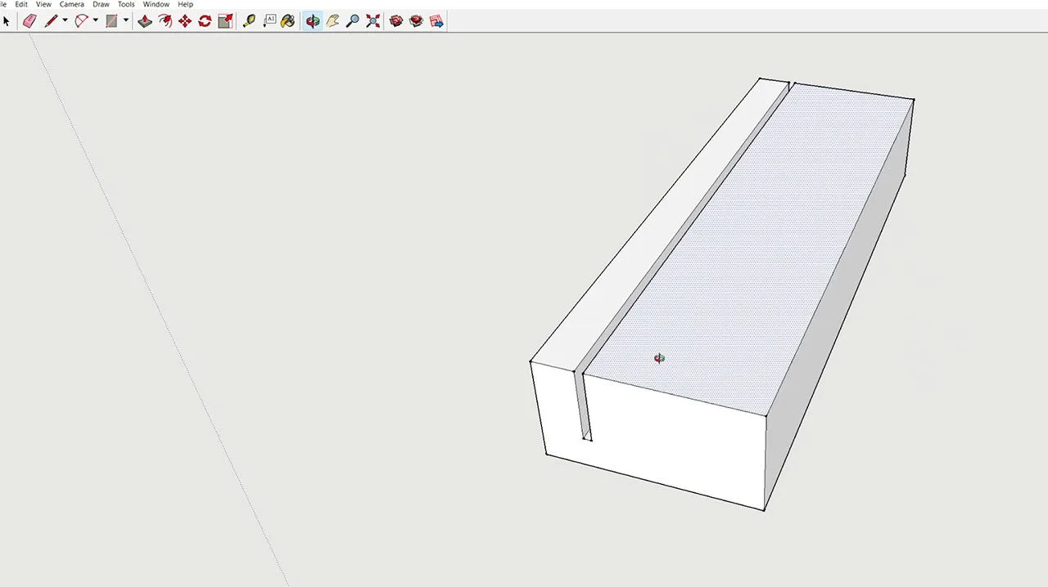Image resolution: width=1048 pixels, height=587 pixels.
Task: Toggle the Orbit camera tool
Action: [313, 21]
